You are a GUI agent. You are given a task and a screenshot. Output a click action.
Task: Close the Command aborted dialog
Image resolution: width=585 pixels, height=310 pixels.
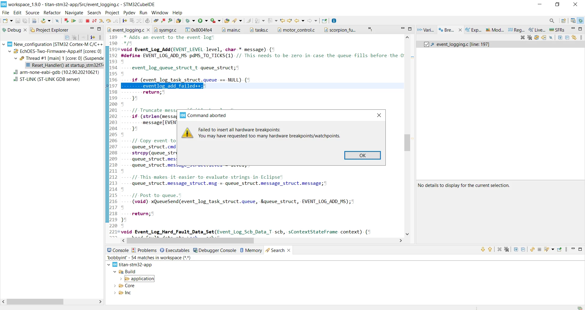[x=379, y=115]
